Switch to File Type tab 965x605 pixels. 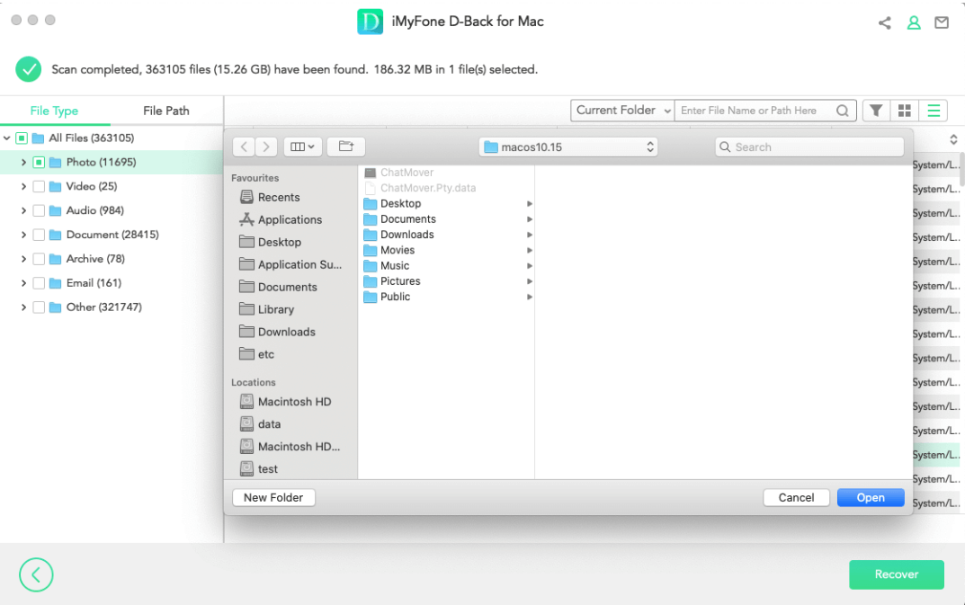tap(54, 111)
